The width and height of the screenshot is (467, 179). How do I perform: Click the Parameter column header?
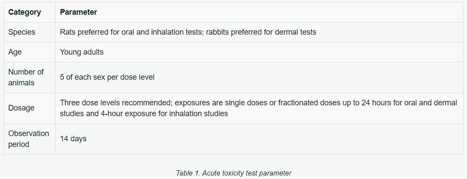coord(79,12)
